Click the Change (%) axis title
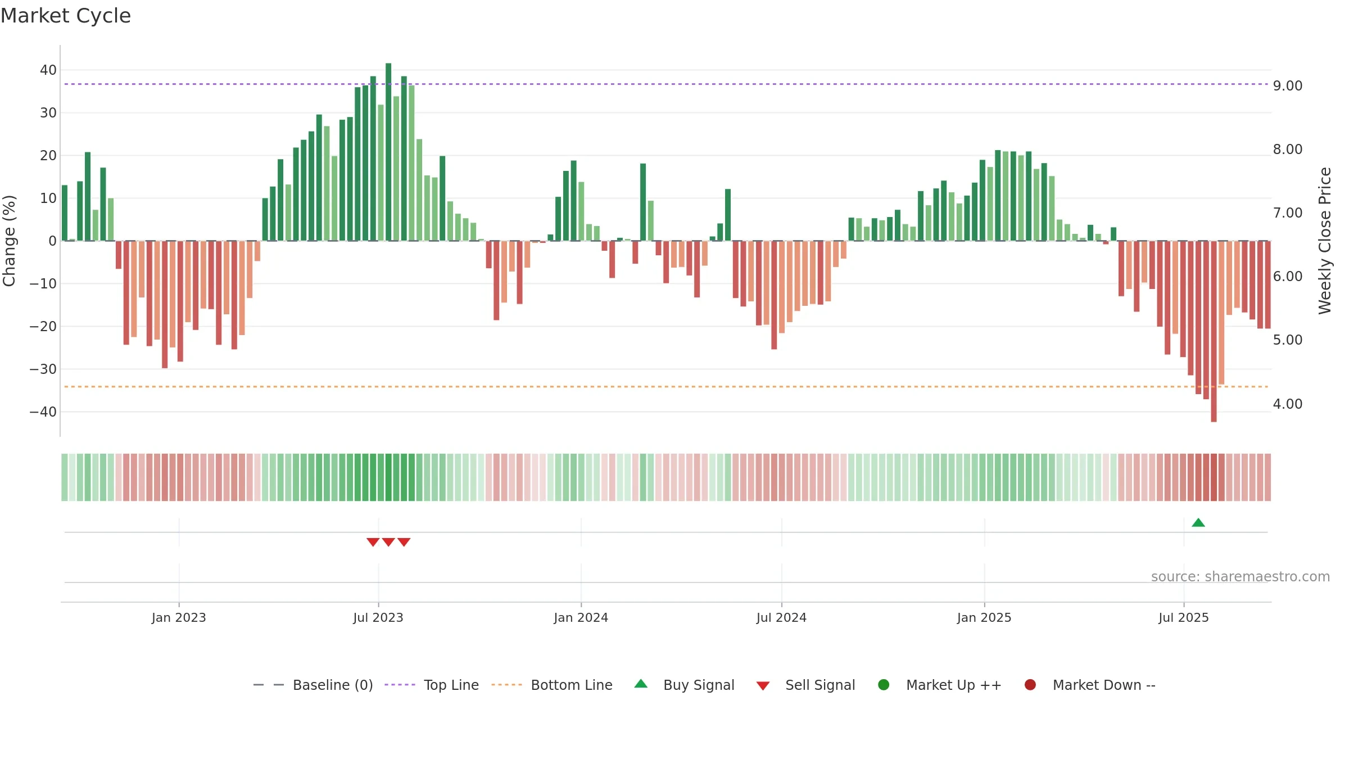The image size is (1349, 759). [x=9, y=241]
